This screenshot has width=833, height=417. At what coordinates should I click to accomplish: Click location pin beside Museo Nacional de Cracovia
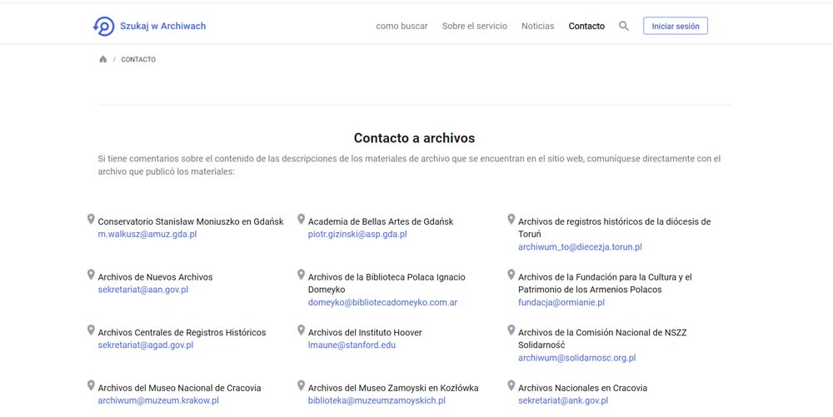(x=91, y=385)
